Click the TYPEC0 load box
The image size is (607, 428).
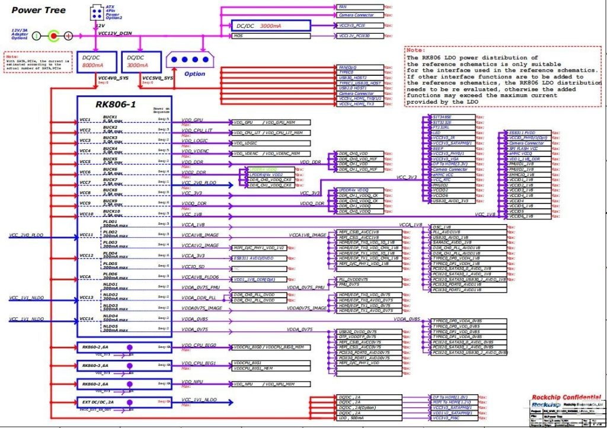[x=360, y=72]
